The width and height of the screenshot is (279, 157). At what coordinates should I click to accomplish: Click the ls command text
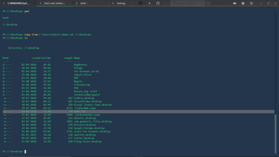(26, 38)
